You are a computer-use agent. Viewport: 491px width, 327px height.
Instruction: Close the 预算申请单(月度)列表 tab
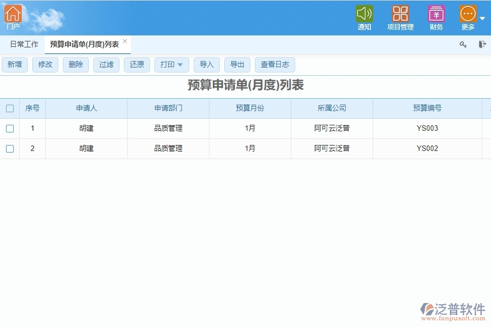click(124, 40)
